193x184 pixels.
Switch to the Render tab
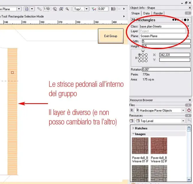tap(158, 13)
